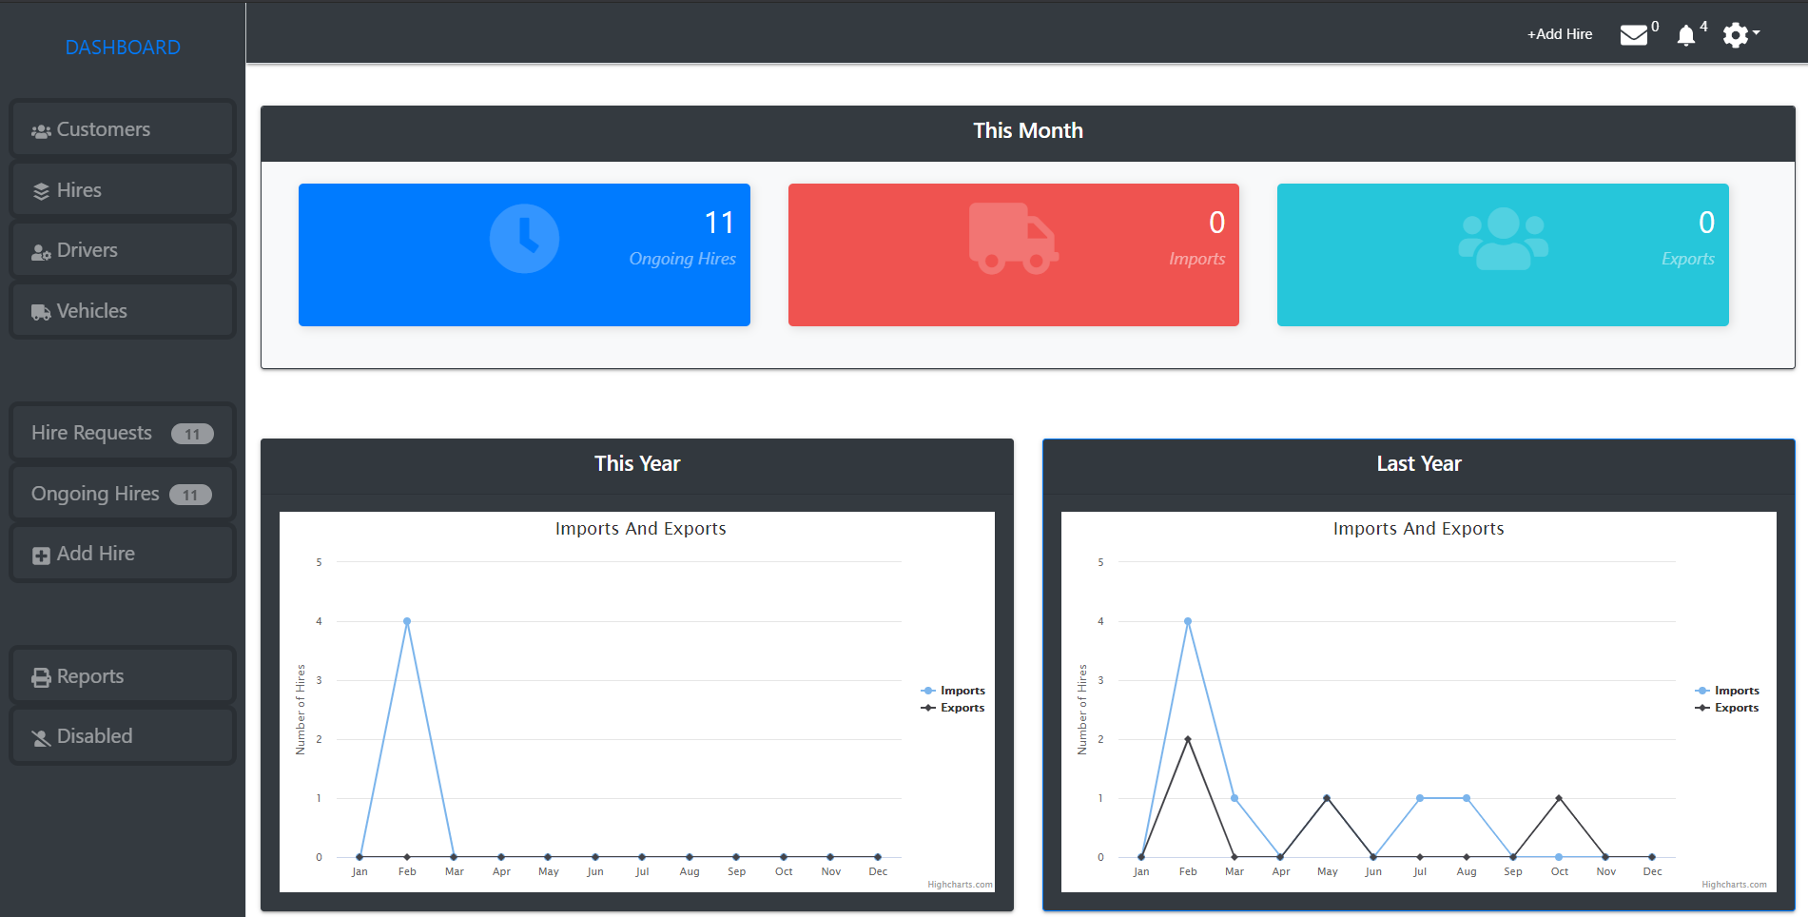
Task: Open the Reports section
Action: (123, 676)
